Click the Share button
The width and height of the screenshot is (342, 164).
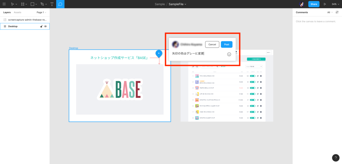[314, 4]
